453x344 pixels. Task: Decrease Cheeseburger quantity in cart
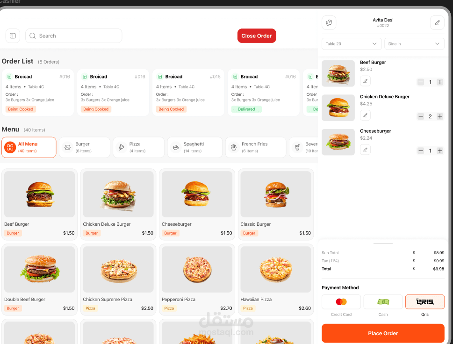point(421,150)
